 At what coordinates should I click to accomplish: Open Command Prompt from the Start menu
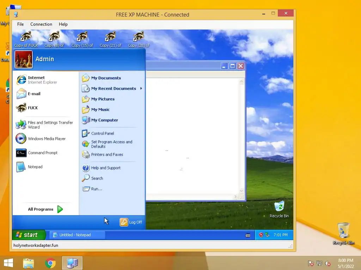click(x=37, y=153)
